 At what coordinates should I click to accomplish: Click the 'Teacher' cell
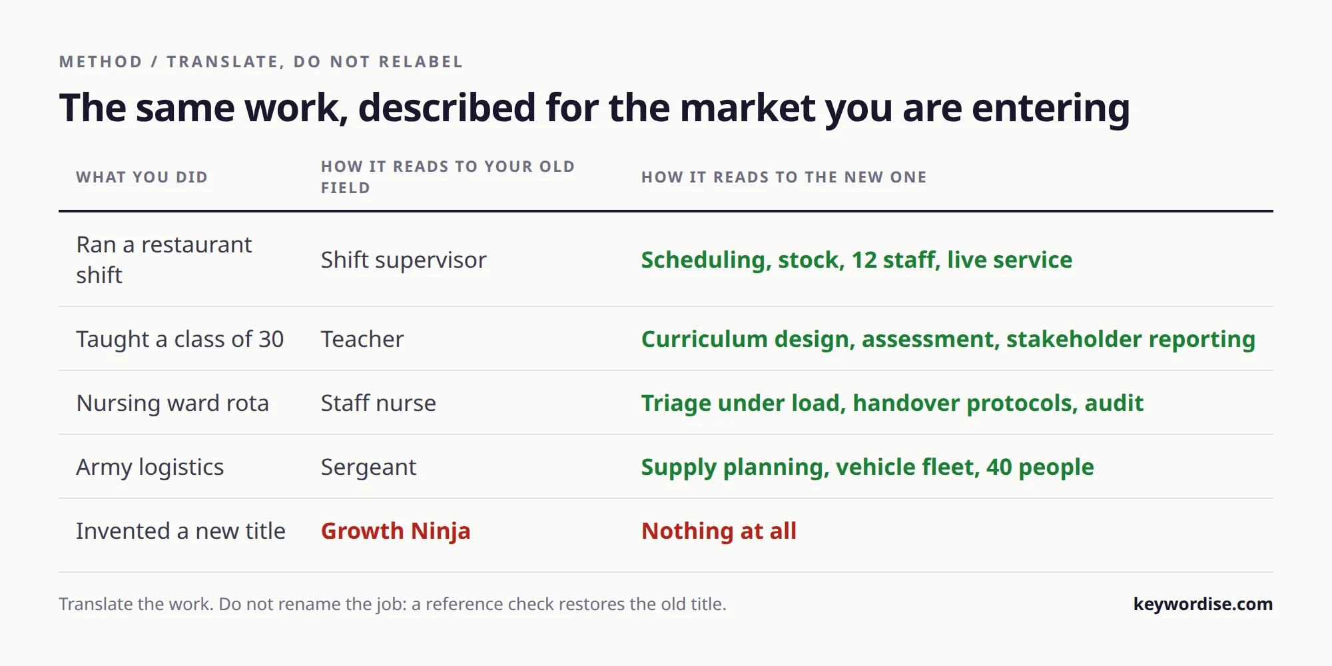[362, 339]
